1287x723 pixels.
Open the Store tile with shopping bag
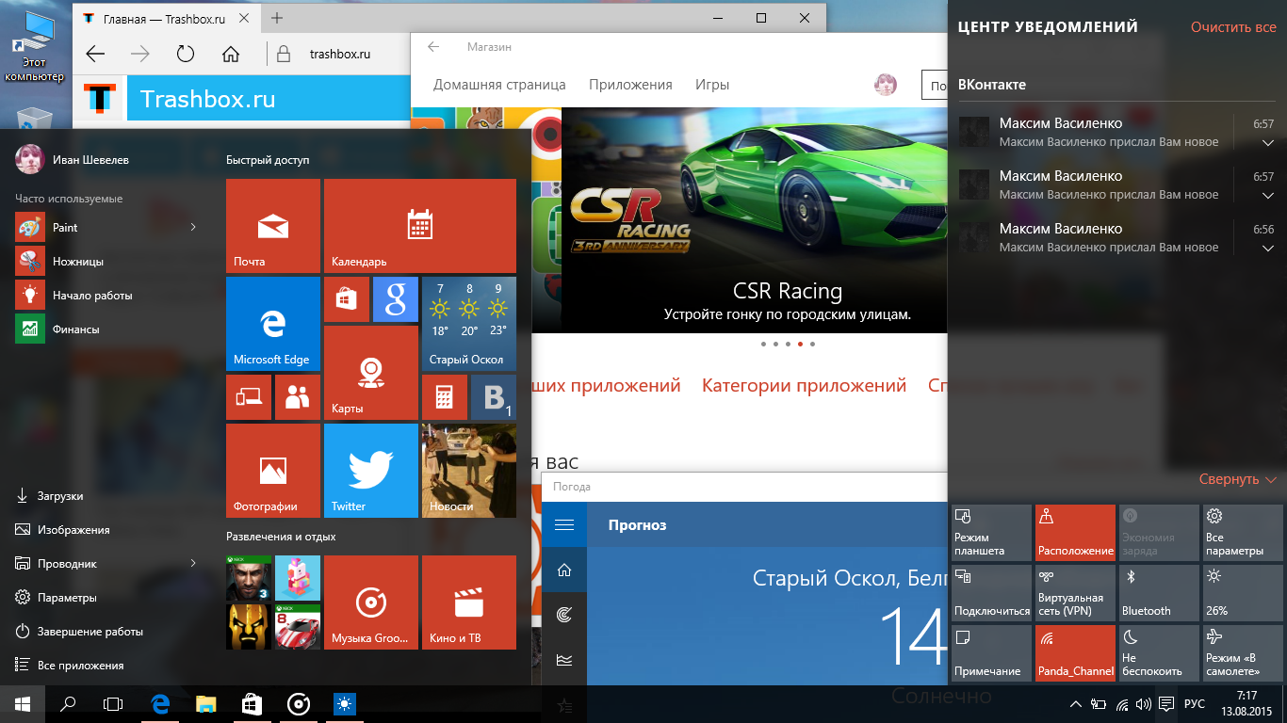[x=347, y=299]
